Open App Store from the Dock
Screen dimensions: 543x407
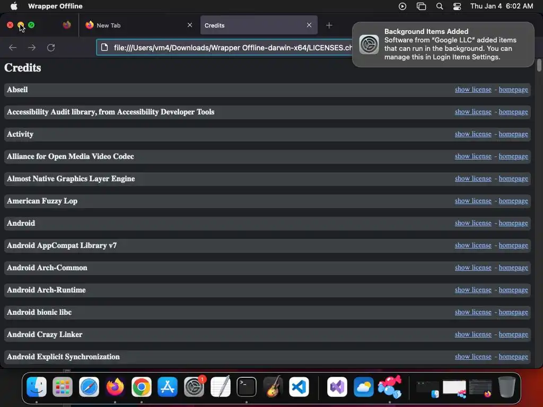tap(168, 386)
